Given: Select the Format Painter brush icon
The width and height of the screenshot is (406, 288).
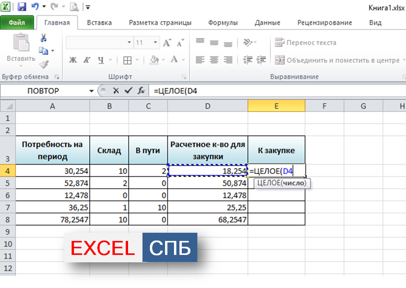Looking at the screenshot, I should point(44,64).
